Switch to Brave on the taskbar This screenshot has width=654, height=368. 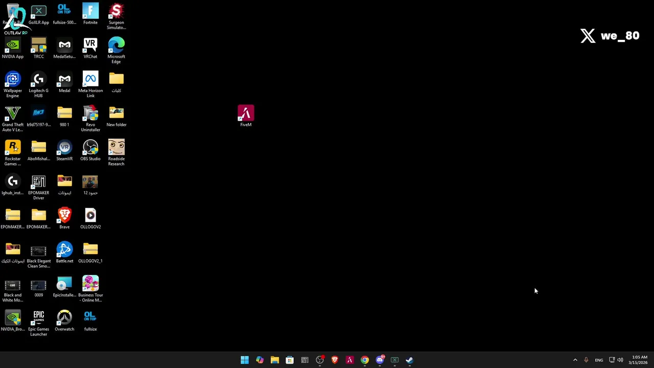pyautogui.click(x=335, y=360)
